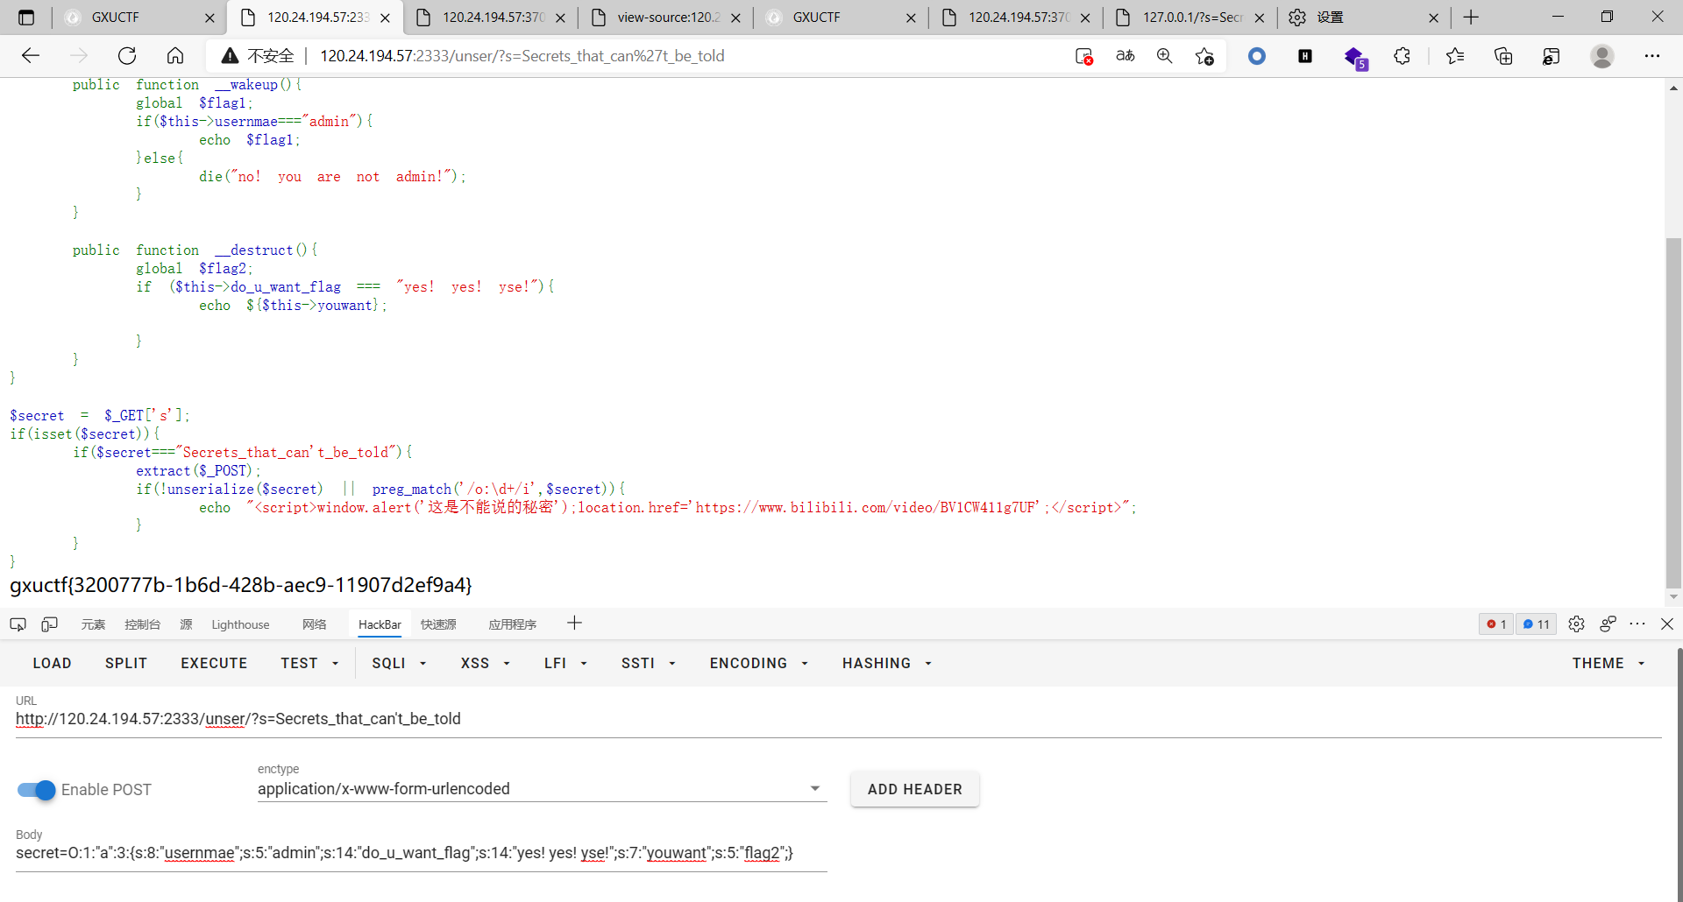Click the blocked content icon in address bar
The image size is (1683, 902).
1084,56
